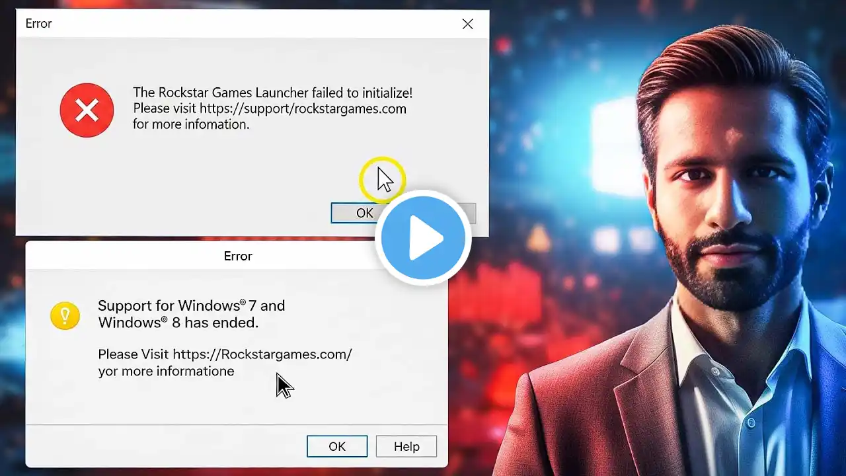This screenshot has width=846, height=476.
Task: Click the red error cross icon
Action: pyautogui.click(x=87, y=110)
